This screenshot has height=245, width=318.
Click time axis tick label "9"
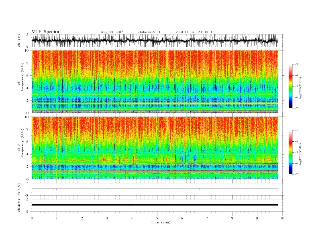[x=257, y=218]
